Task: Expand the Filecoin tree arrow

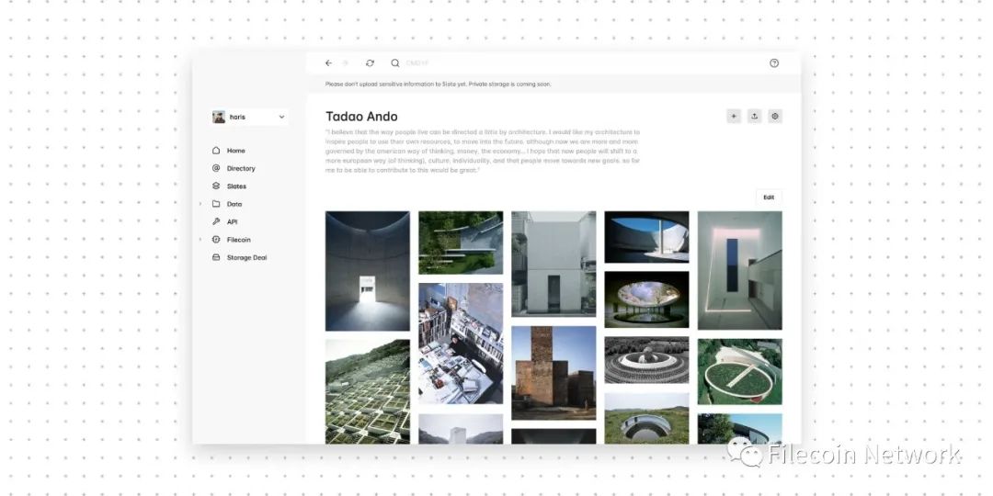Action: pyautogui.click(x=200, y=240)
